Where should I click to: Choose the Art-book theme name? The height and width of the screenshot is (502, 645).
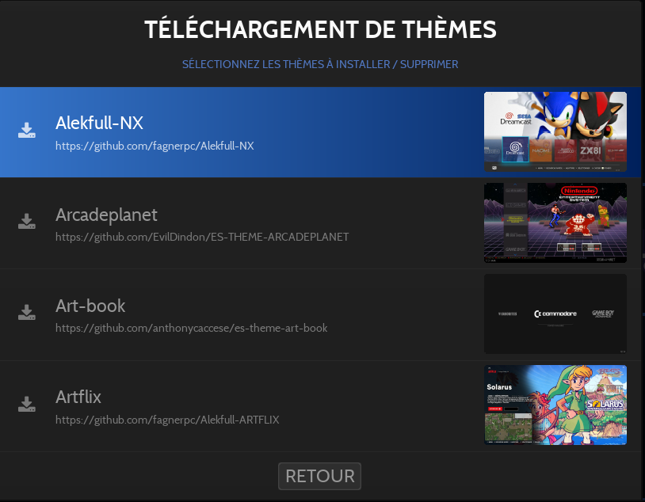coord(90,306)
